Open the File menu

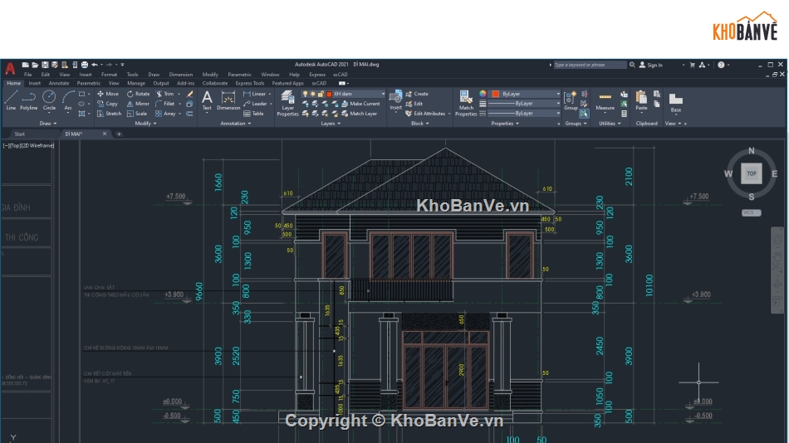(27, 75)
